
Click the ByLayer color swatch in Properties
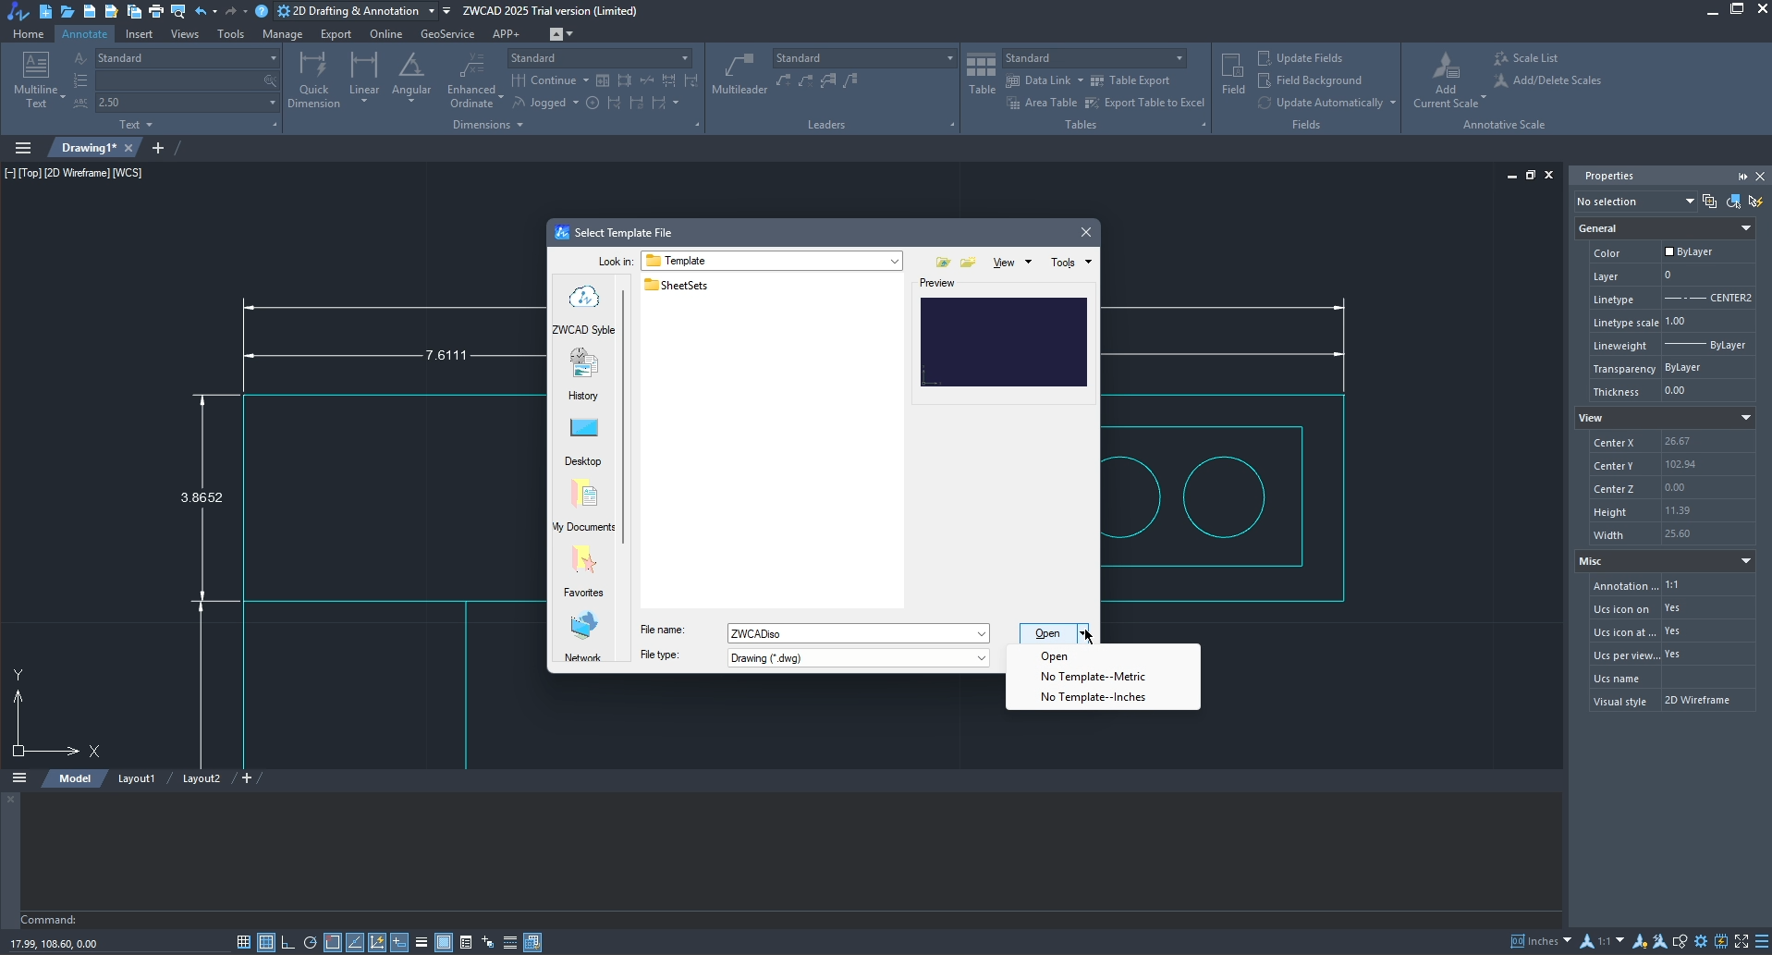click(x=1669, y=251)
